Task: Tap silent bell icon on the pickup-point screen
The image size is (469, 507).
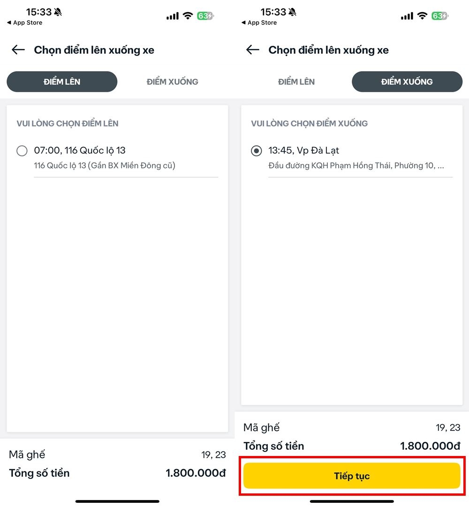Action: (58, 12)
